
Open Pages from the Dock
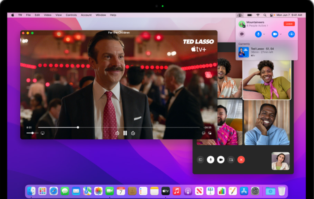pyautogui.click(x=233, y=191)
